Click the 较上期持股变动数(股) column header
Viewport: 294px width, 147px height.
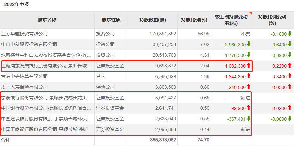point(231,20)
